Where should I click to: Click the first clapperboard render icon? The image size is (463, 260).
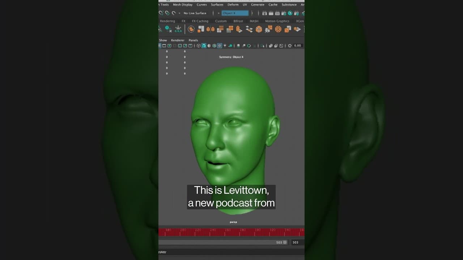click(x=264, y=13)
